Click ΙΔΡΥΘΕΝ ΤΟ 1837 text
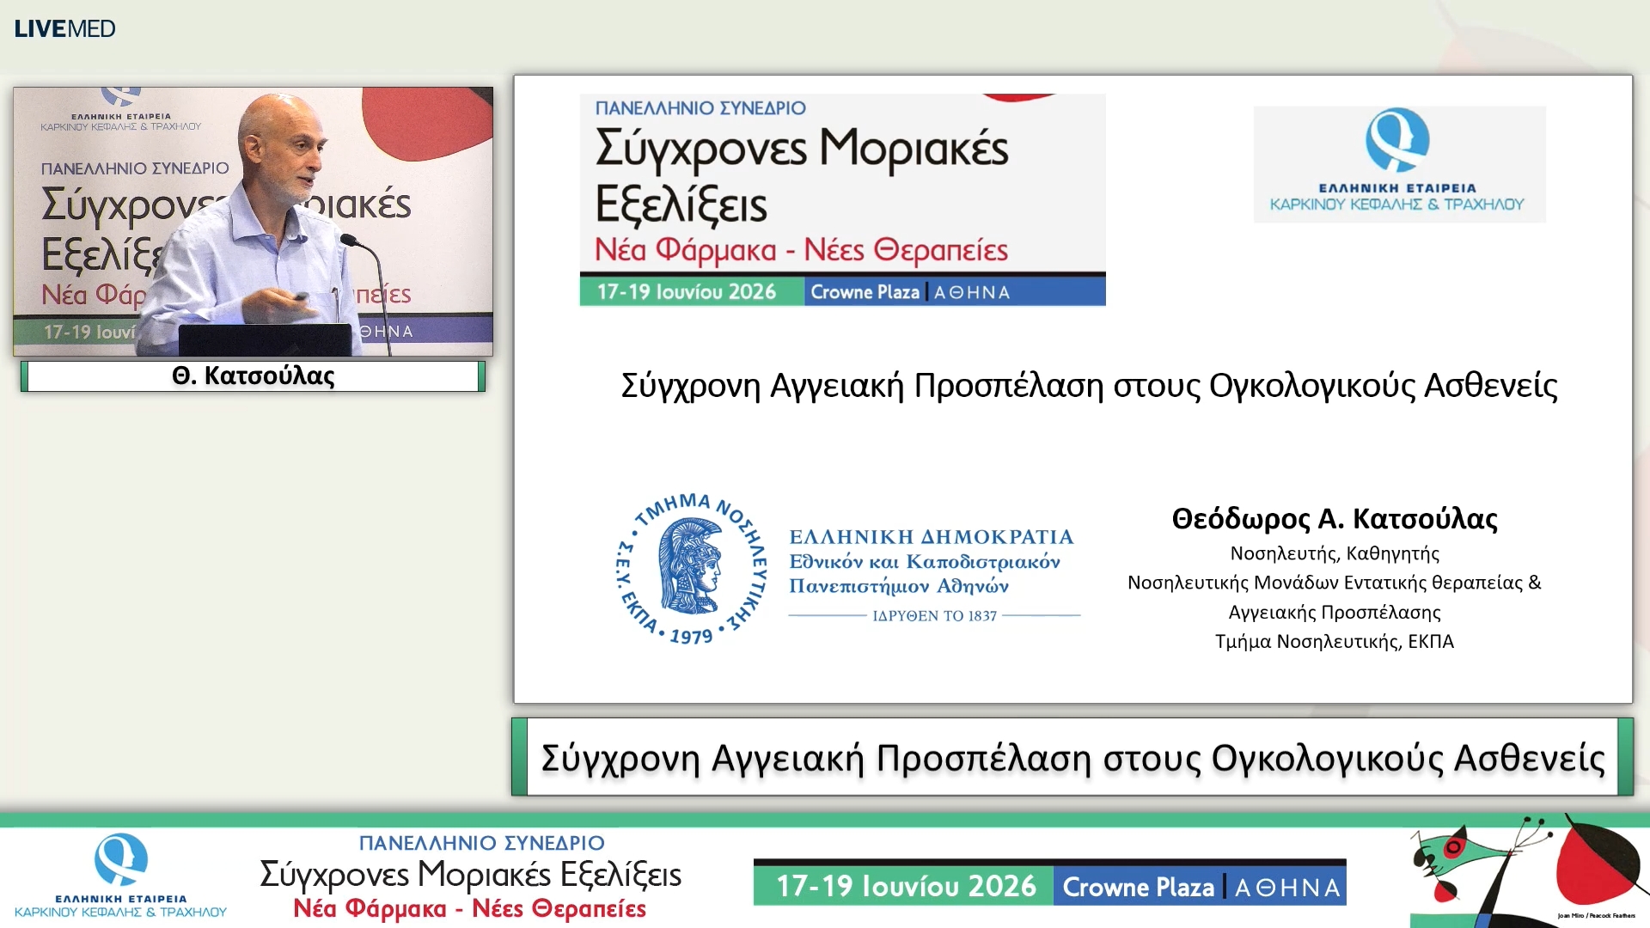1650x928 pixels. coord(934,615)
